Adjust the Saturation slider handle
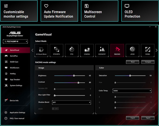 pos(130,76)
